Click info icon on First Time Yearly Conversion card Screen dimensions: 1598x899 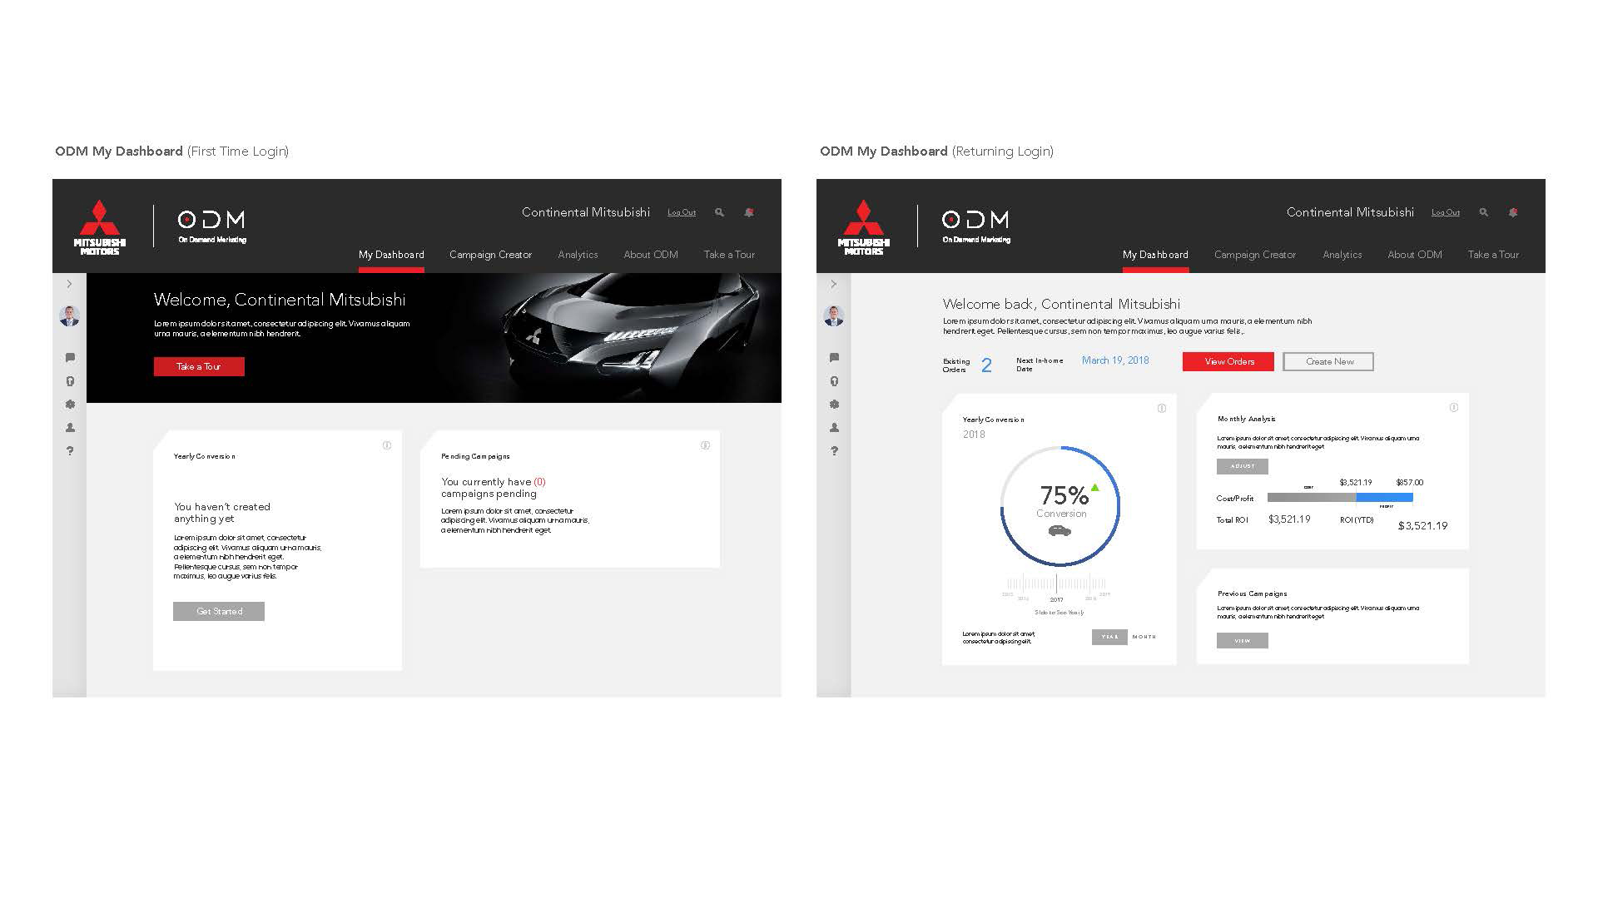click(x=387, y=445)
